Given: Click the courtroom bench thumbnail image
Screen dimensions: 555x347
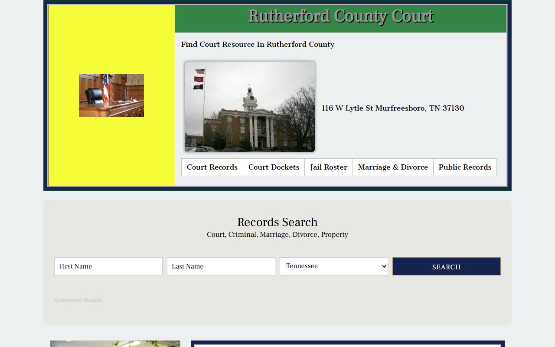Looking at the screenshot, I should click(x=111, y=95).
